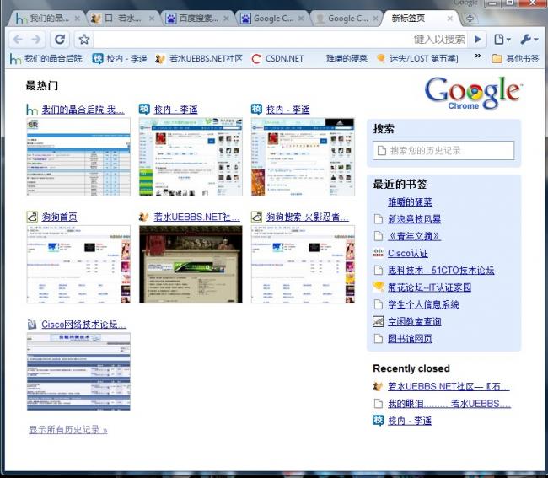Viewport: 548px width, 478px height.
Task: Close the 百度搜索 tab
Action: pos(226,19)
